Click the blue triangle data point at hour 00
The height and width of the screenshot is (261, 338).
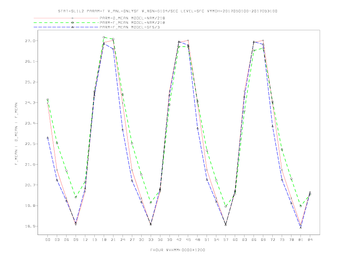click(48, 137)
